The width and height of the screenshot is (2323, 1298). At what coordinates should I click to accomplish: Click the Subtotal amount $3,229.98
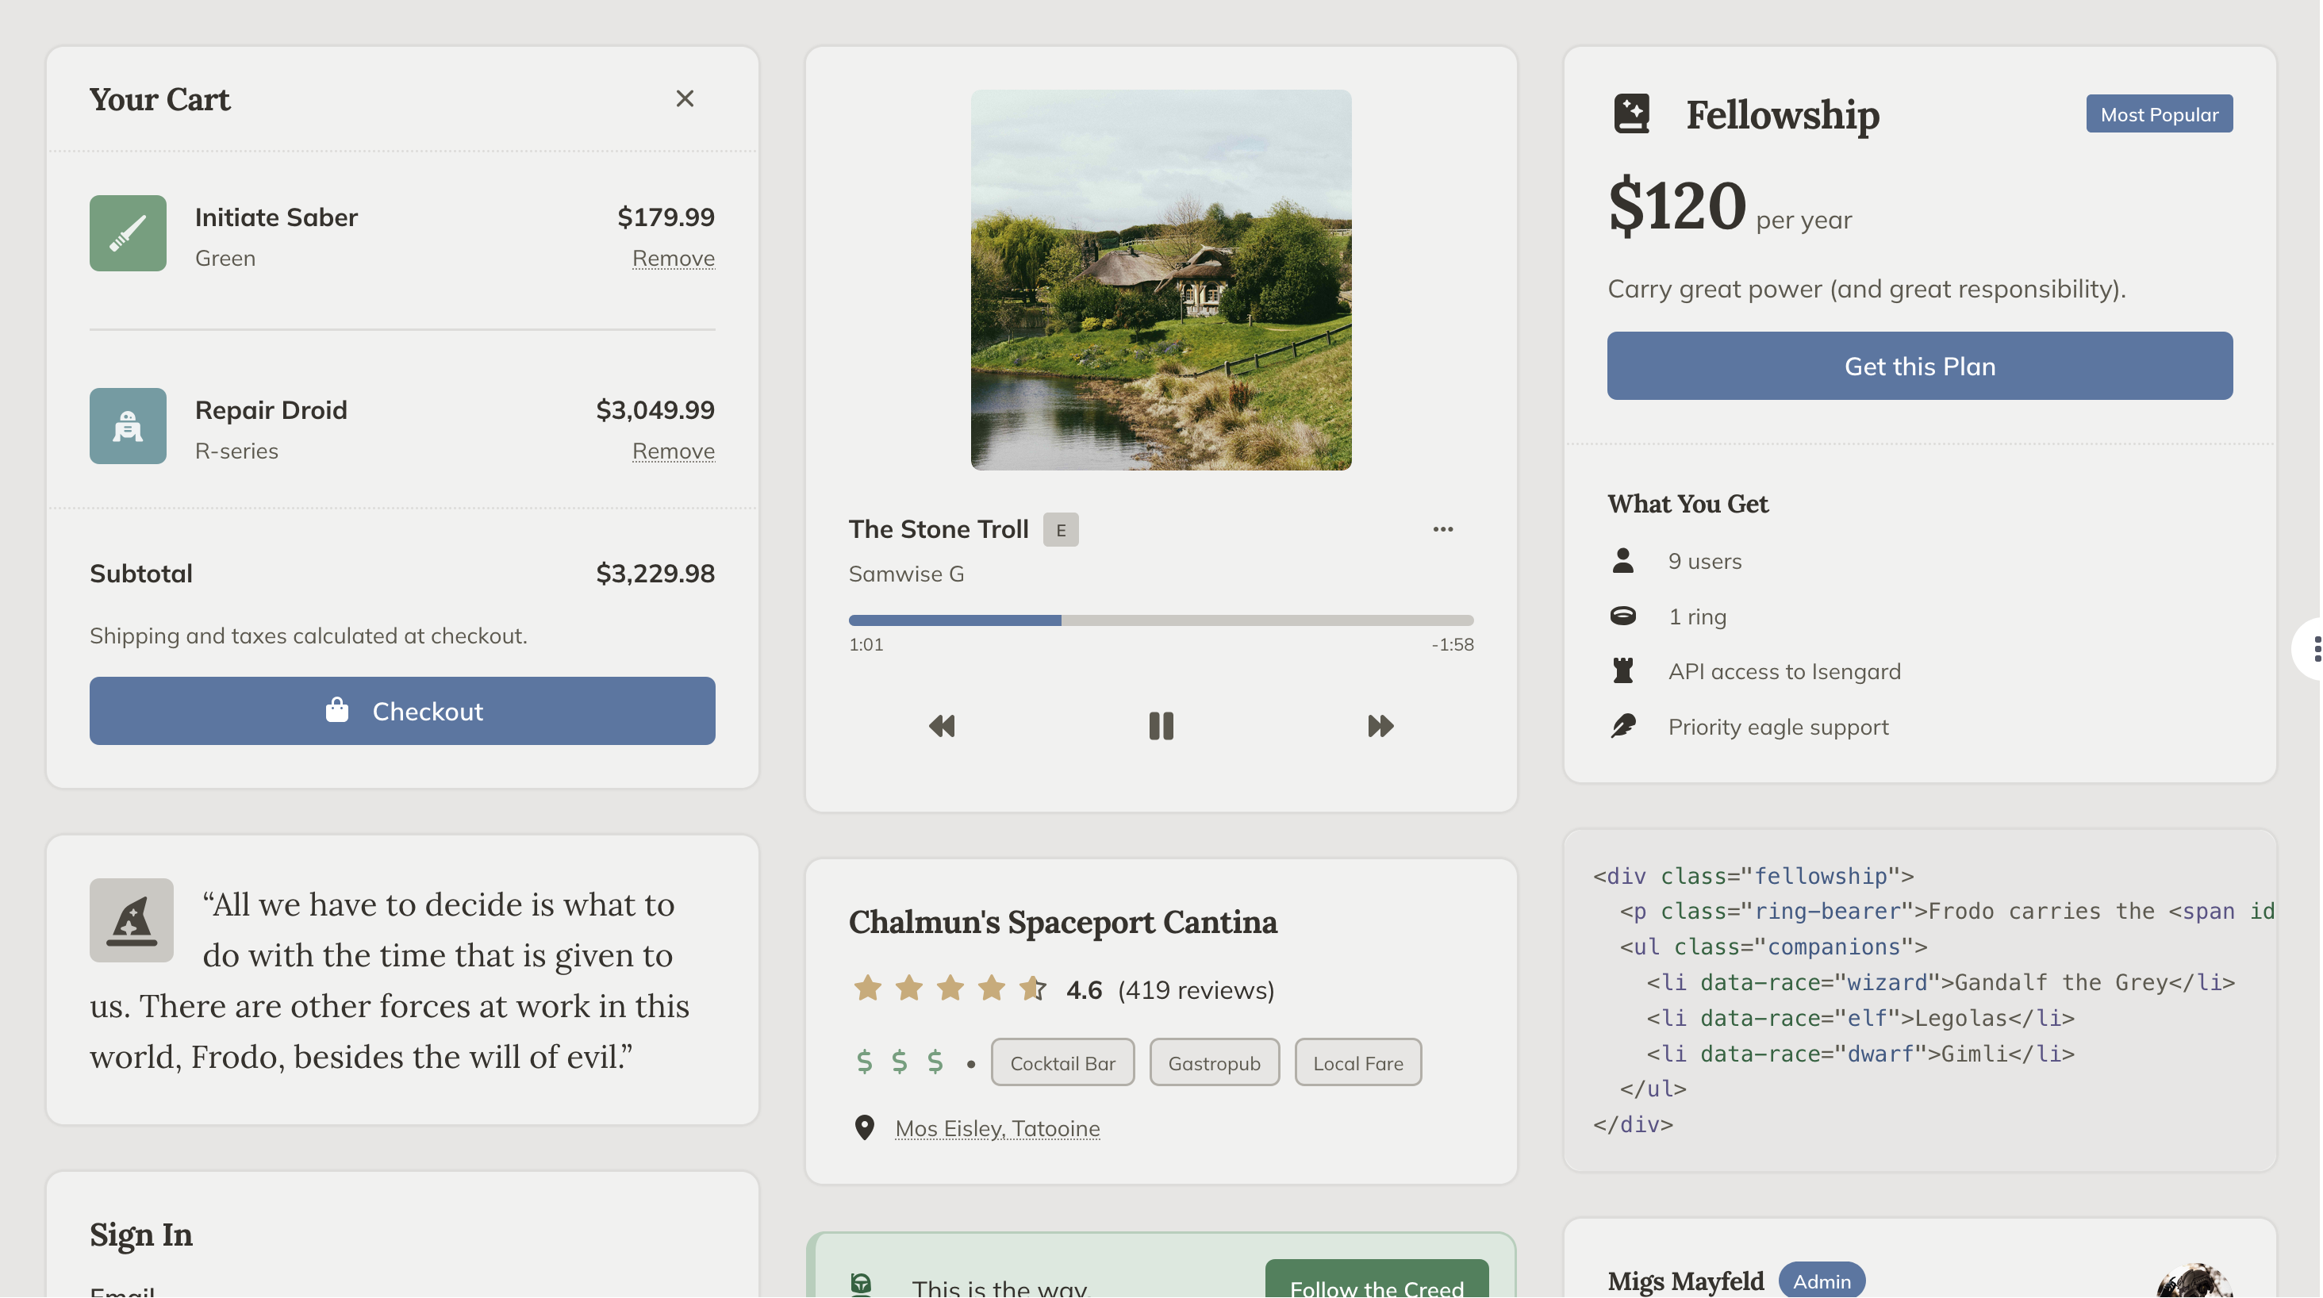(655, 574)
